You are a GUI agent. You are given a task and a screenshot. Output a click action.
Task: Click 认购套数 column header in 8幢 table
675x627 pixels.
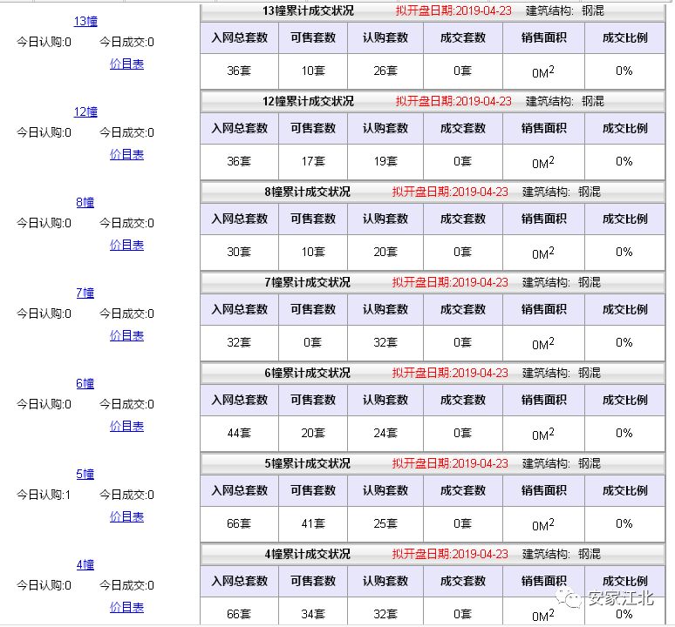click(x=385, y=219)
